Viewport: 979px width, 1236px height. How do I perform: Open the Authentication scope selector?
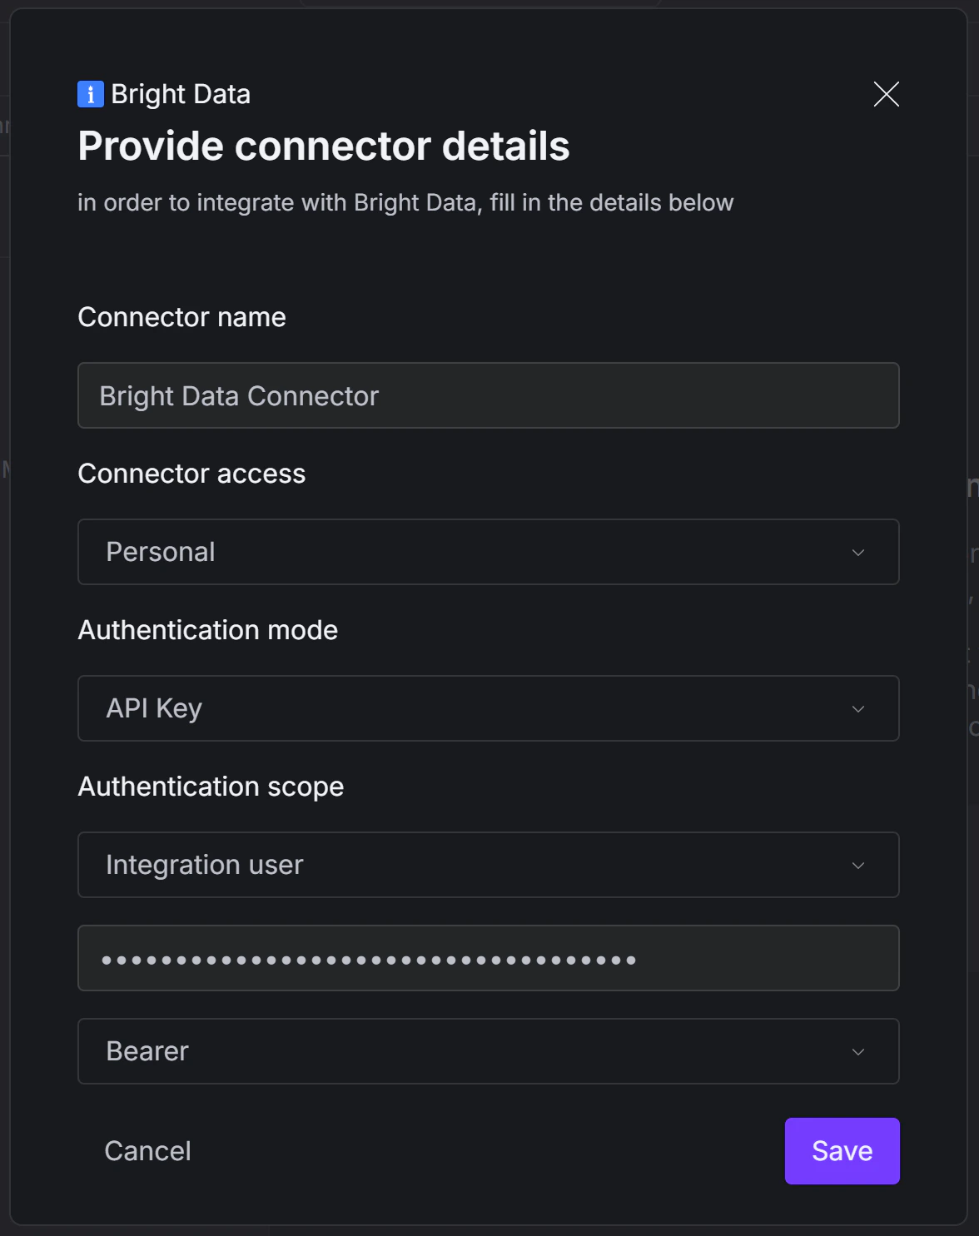(x=489, y=865)
